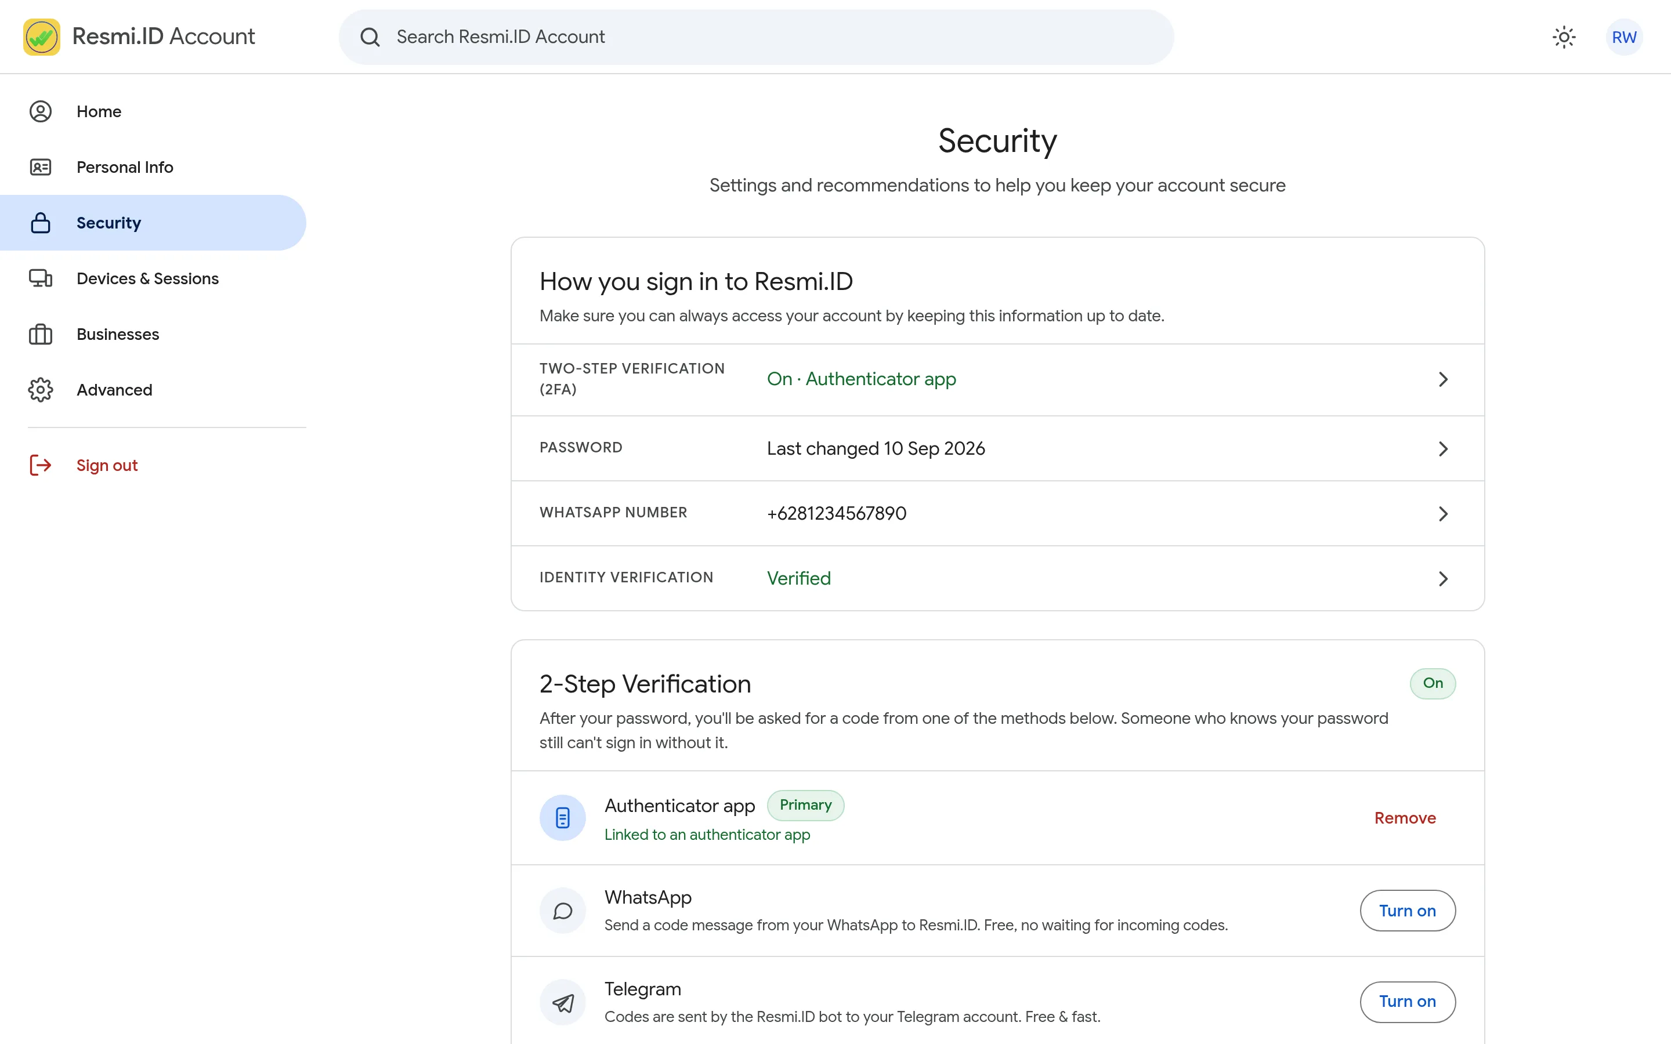Viewport: 1671px width, 1044px height.
Task: Click the green "Verified" status
Action: [799, 579]
